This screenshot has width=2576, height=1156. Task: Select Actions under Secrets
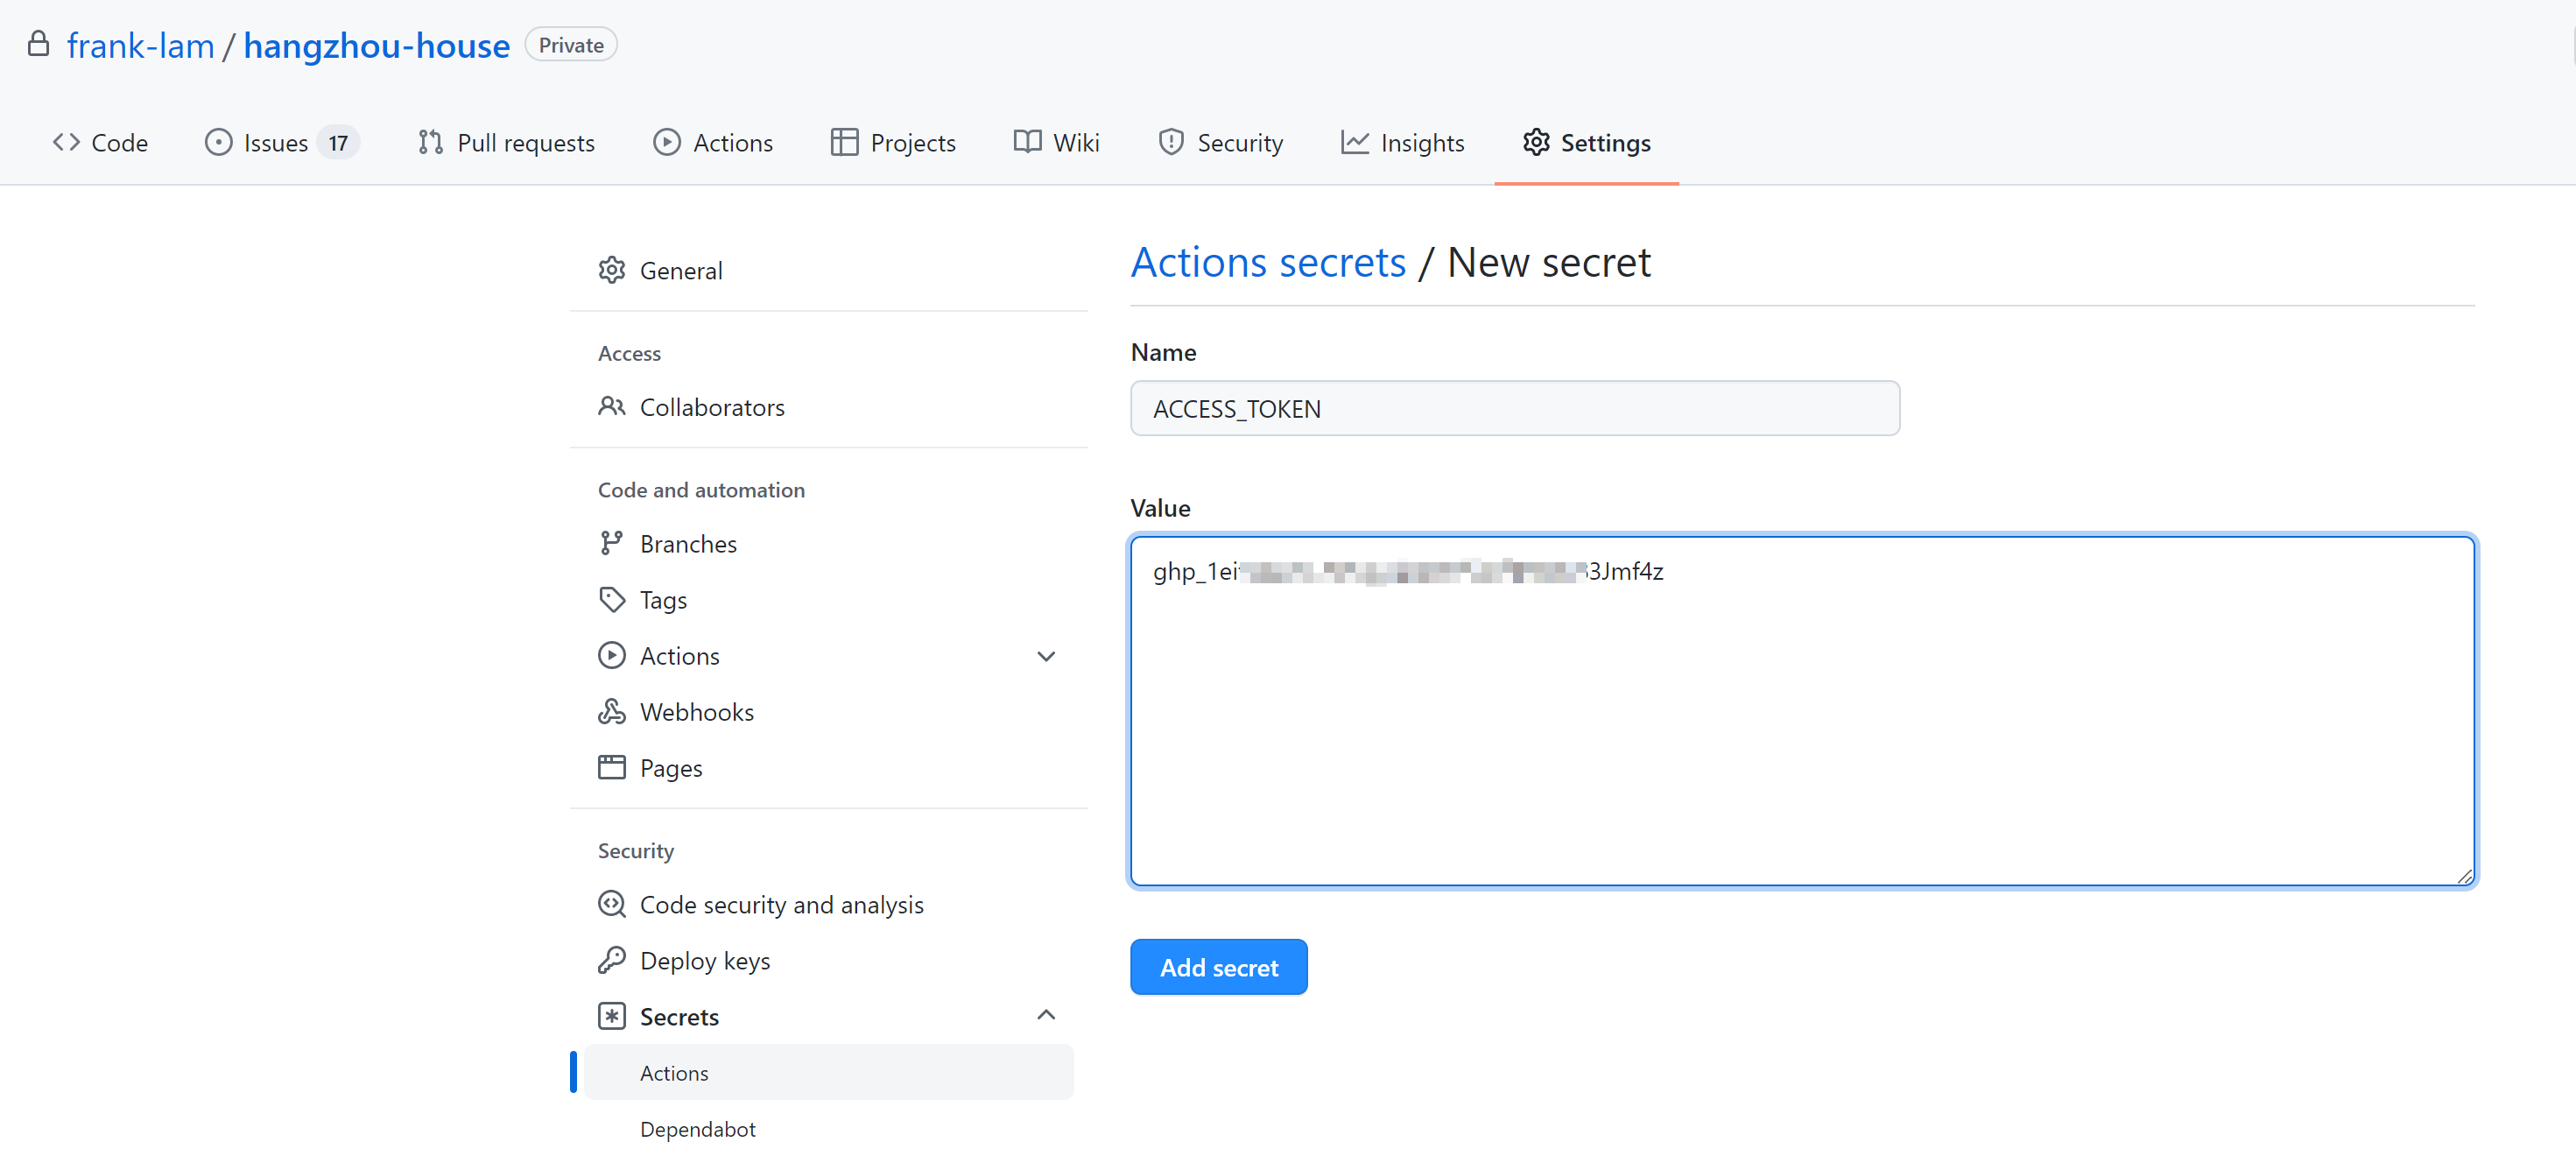(x=829, y=1073)
